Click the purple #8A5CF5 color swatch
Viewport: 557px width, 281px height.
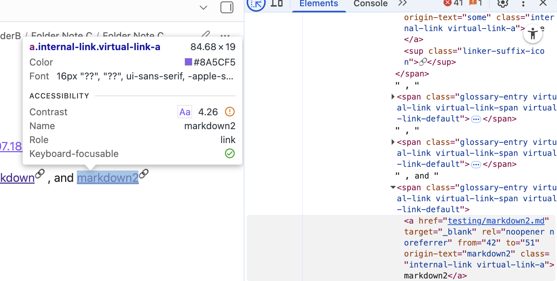pos(188,62)
